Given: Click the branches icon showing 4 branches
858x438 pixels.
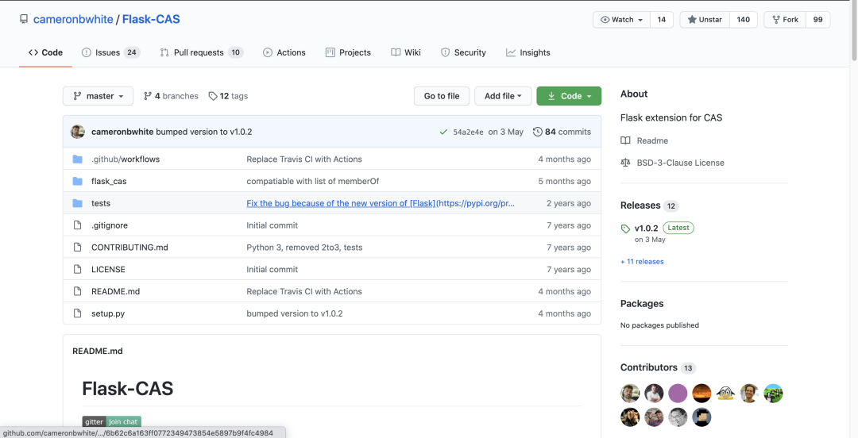Looking at the screenshot, I should tap(148, 96).
